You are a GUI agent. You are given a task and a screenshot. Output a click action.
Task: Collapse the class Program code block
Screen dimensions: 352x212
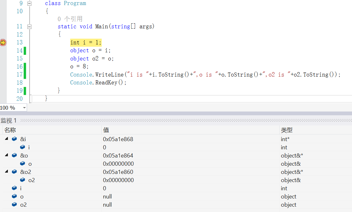point(29,3)
